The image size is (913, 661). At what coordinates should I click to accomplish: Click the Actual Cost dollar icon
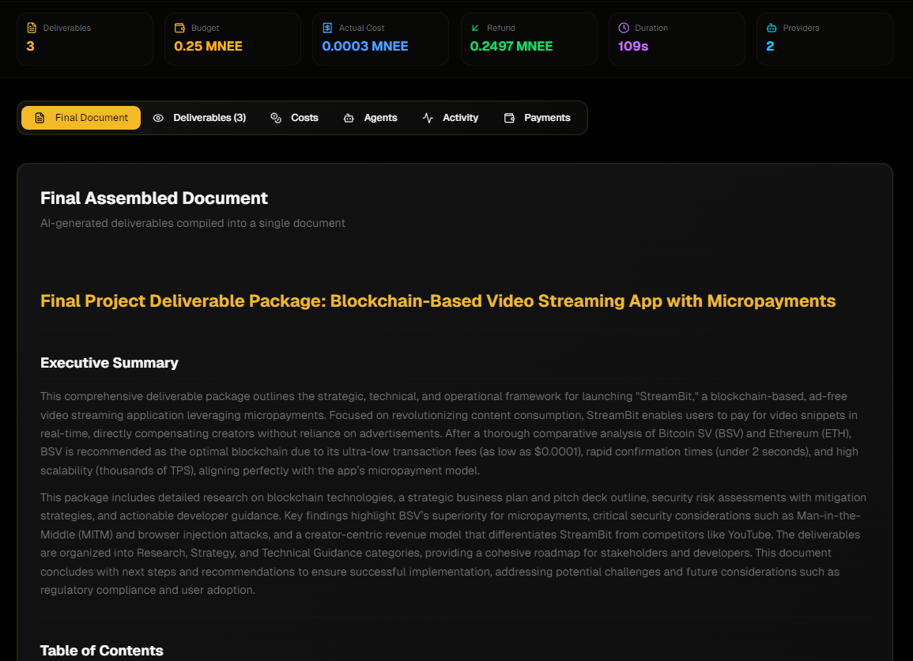328,28
